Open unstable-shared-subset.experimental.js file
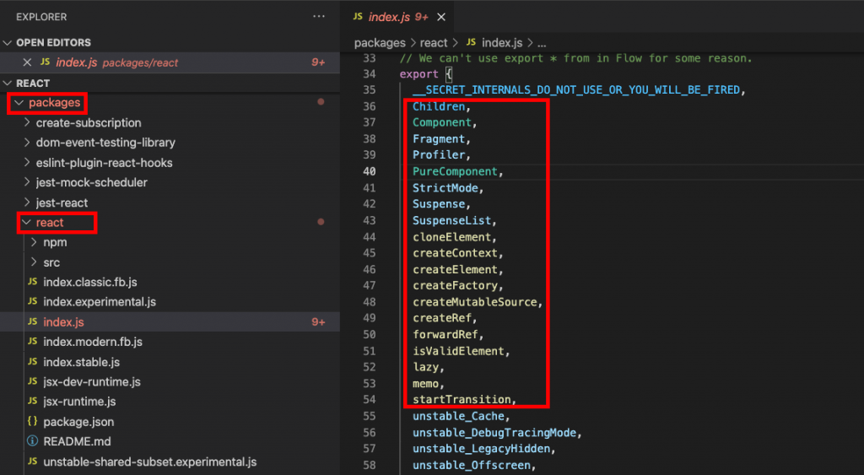 click(150, 462)
